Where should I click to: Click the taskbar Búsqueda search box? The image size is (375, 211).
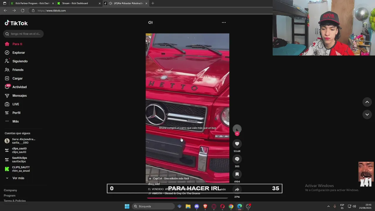tap(153, 206)
